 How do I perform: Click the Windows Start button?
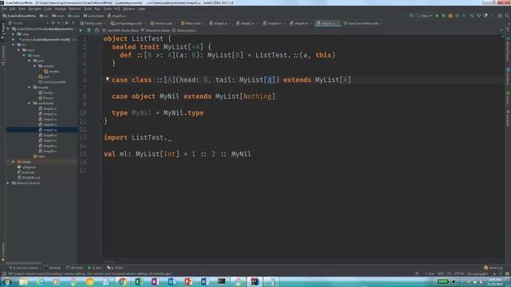pos(6,281)
